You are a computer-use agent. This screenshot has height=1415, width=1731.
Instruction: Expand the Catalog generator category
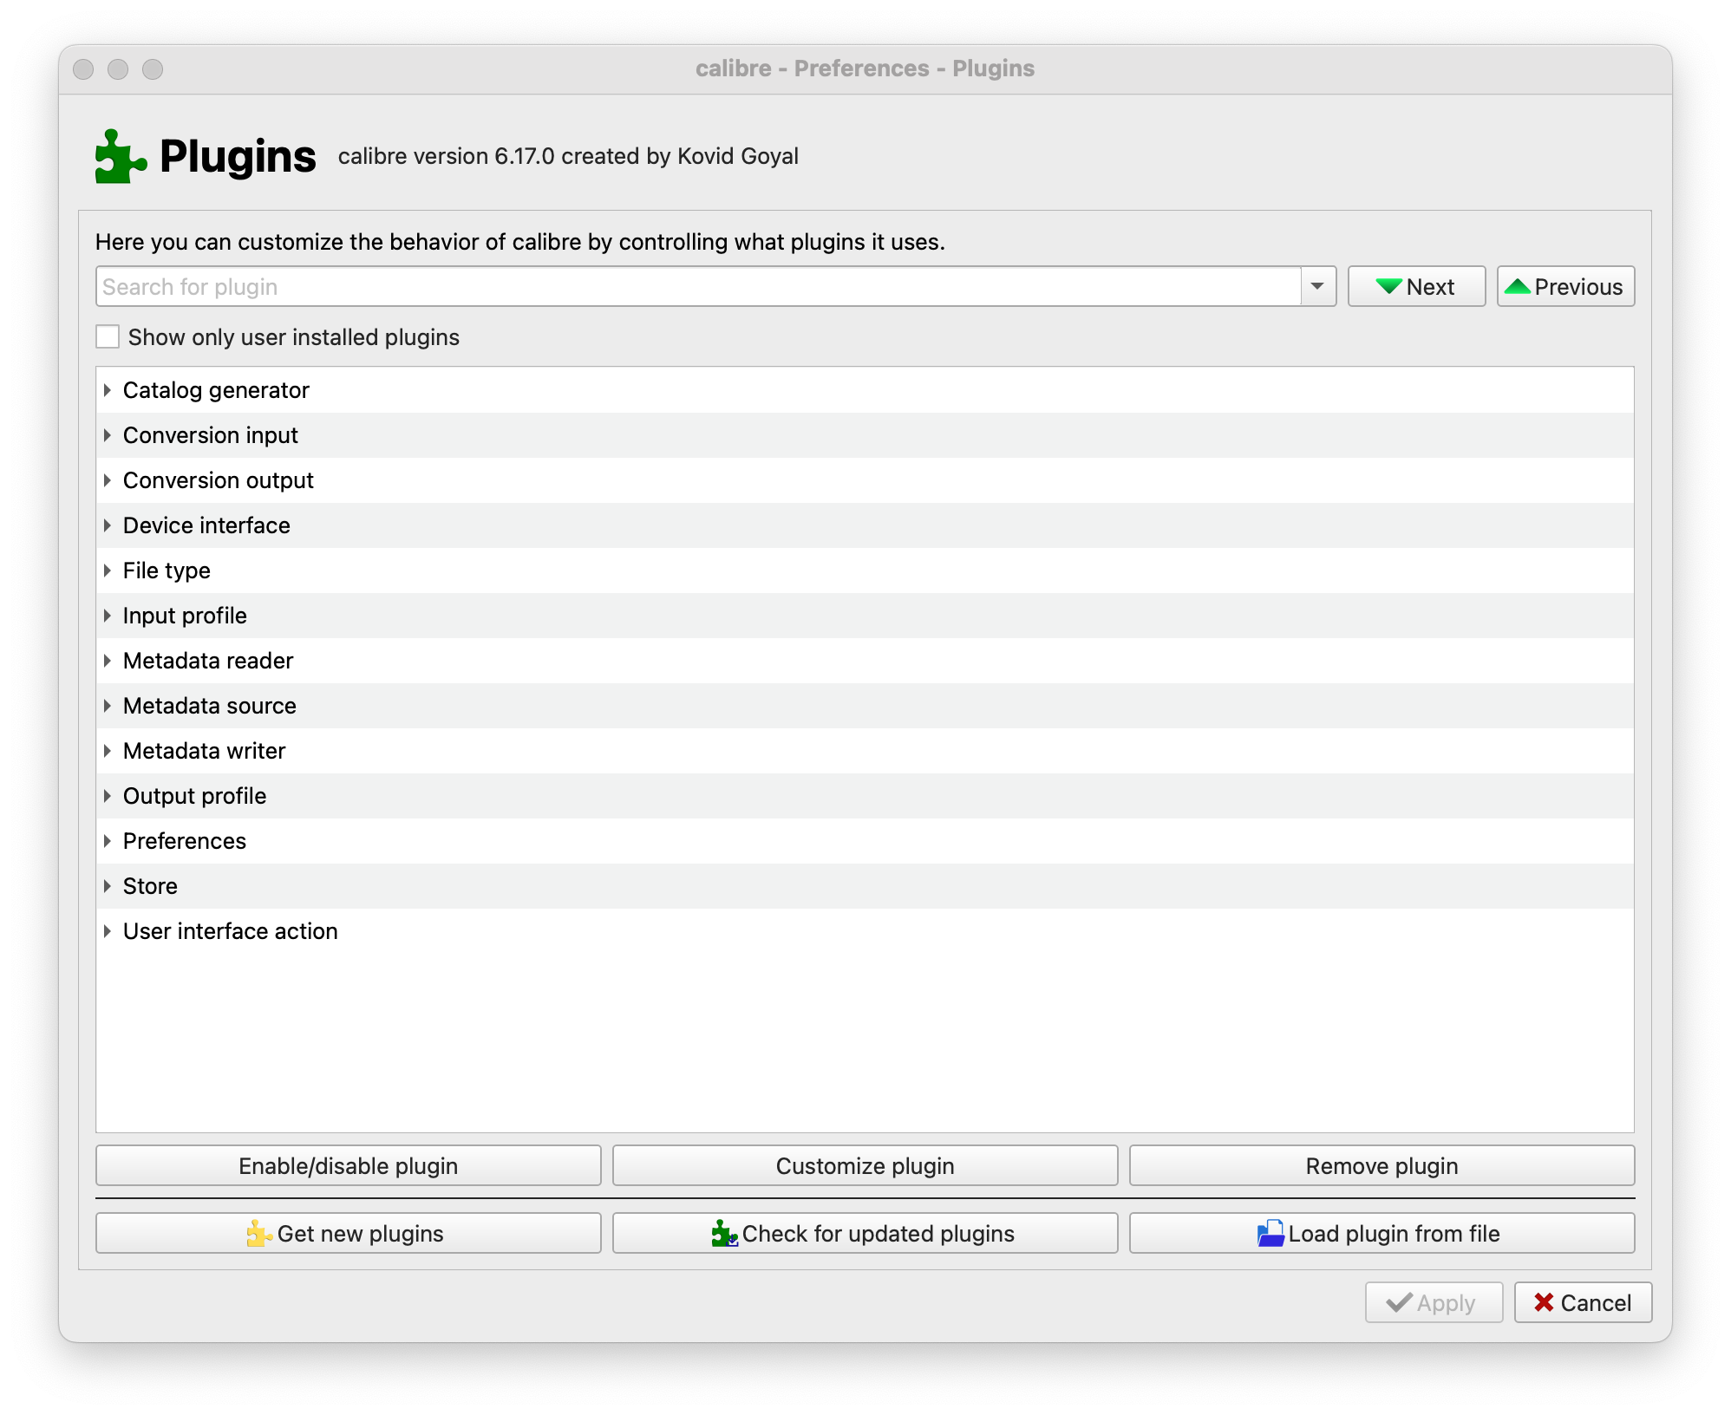pos(108,390)
